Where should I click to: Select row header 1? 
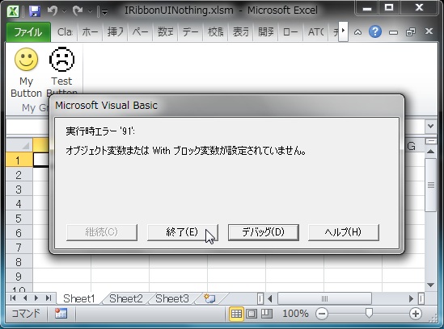coord(19,160)
